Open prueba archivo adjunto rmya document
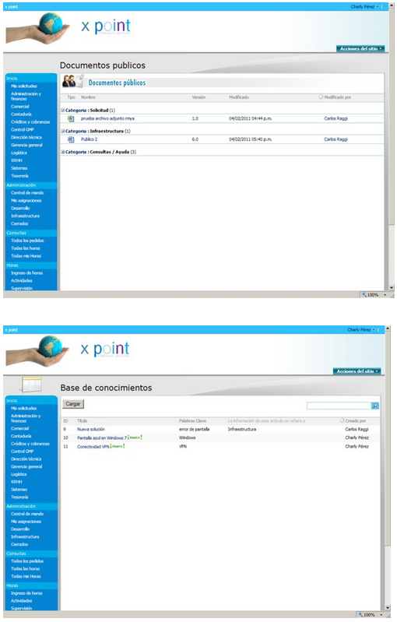This screenshot has width=397, height=622. pos(107,118)
